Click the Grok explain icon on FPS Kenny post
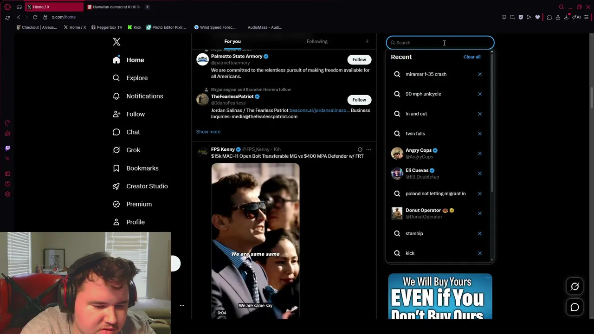594x334 pixels. [x=360, y=149]
